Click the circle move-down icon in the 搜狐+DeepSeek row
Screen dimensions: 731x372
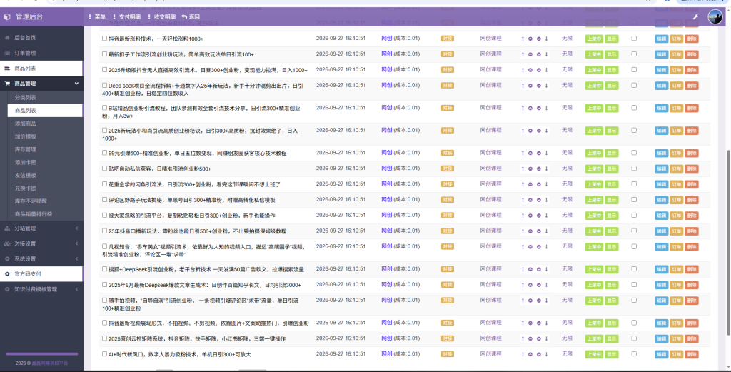point(538,269)
